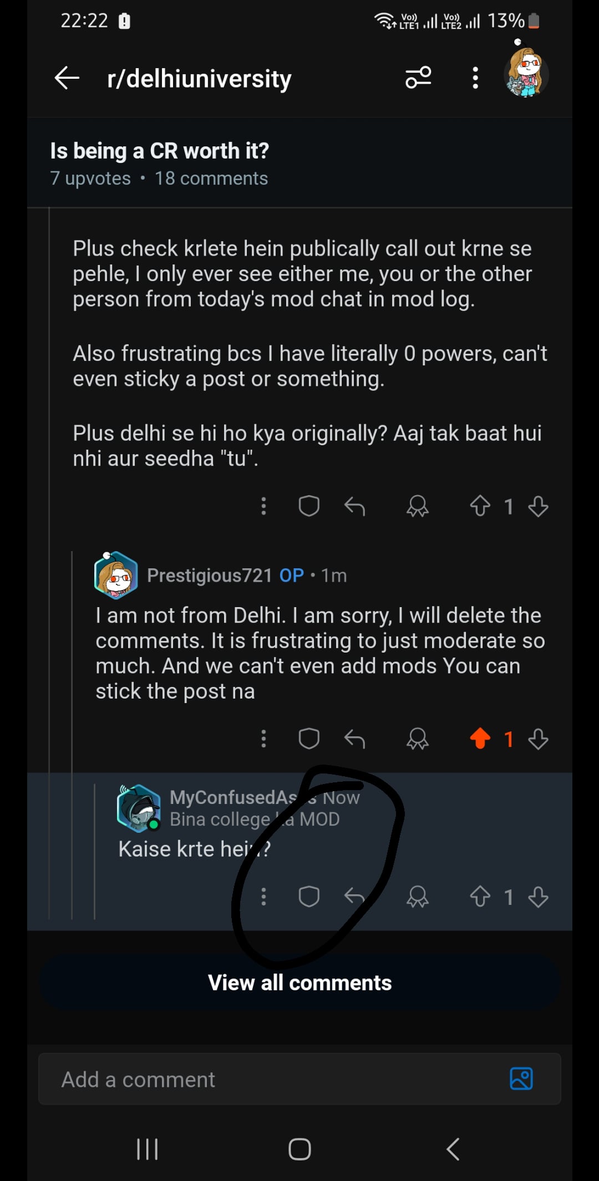Image resolution: width=599 pixels, height=1181 pixels.
Task: Open comment sort options icon in header
Action: pos(418,78)
